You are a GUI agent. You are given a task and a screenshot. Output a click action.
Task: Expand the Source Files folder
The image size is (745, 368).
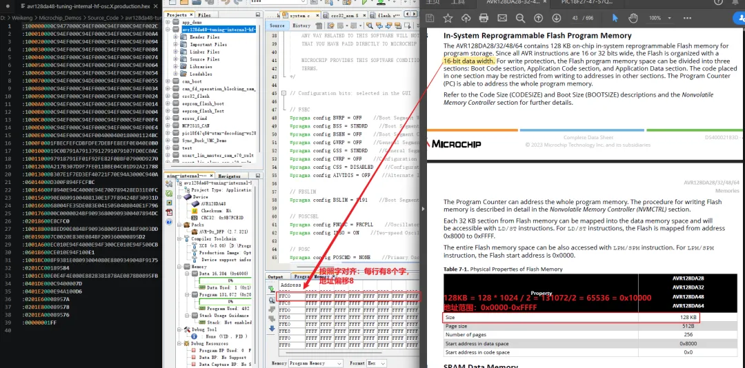click(177, 59)
